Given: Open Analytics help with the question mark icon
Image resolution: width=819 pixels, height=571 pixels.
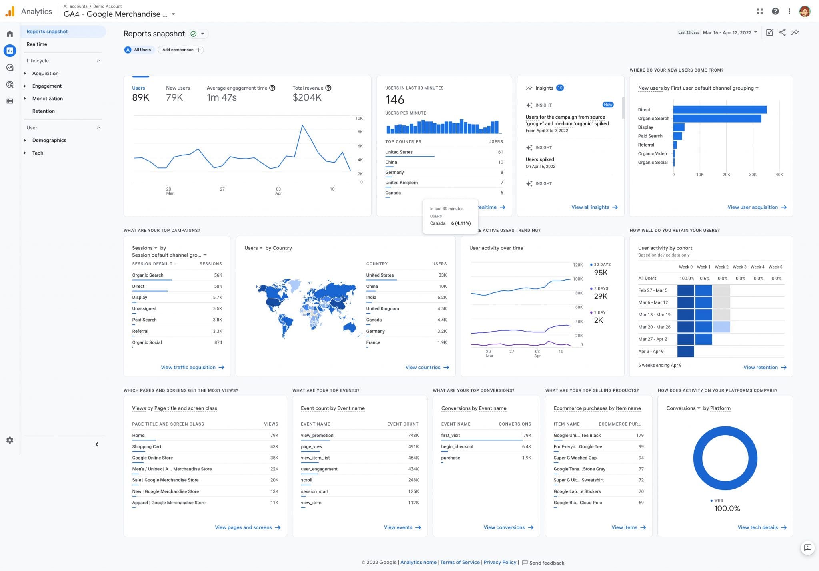Looking at the screenshot, I should pyautogui.click(x=775, y=11).
